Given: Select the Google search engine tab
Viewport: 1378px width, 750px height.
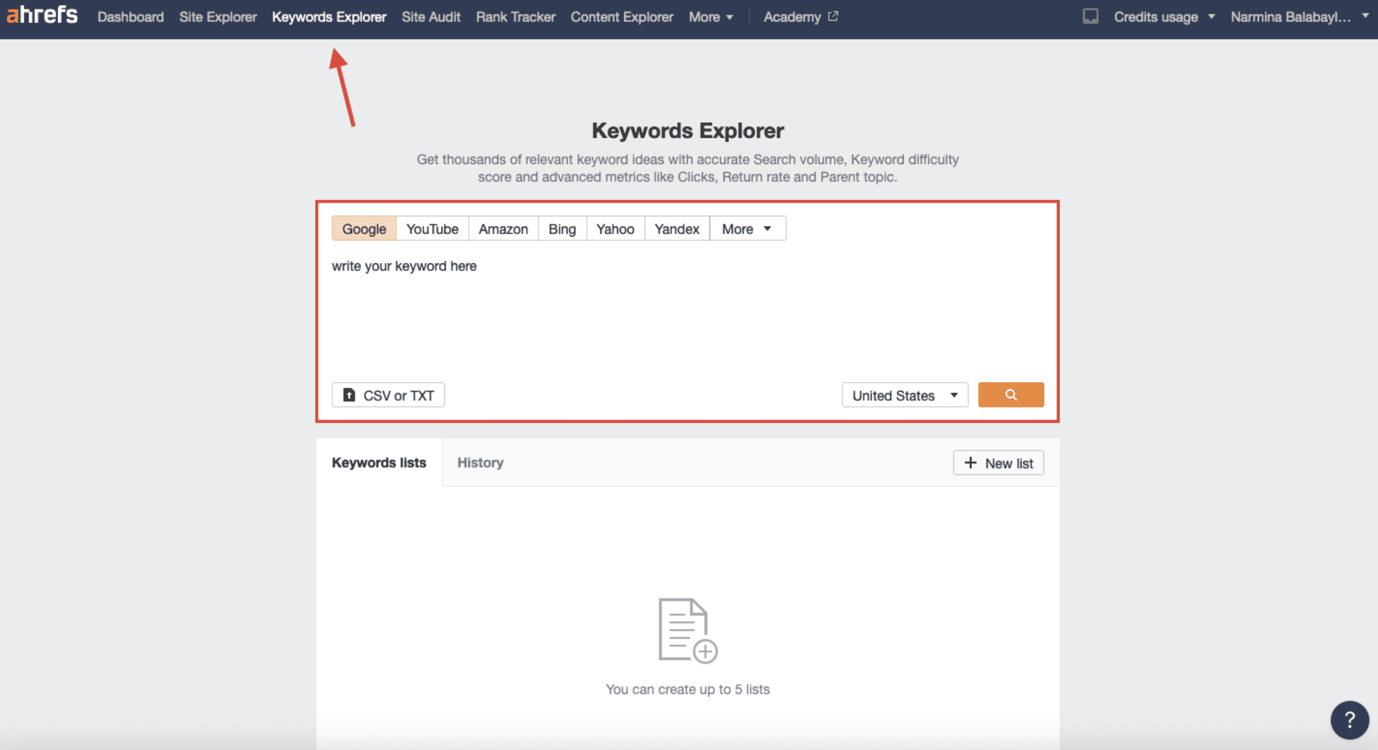Looking at the screenshot, I should [x=364, y=229].
